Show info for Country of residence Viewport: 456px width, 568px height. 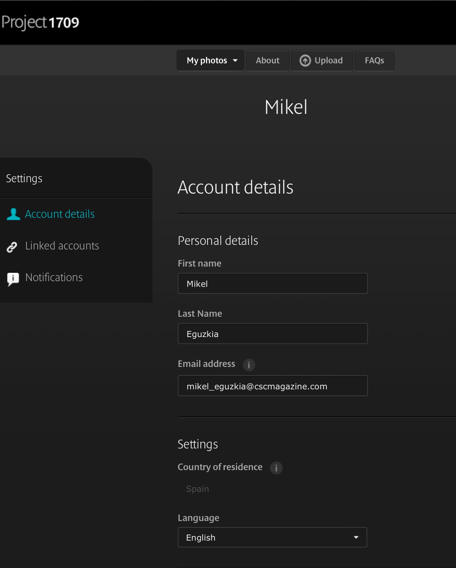click(x=276, y=468)
